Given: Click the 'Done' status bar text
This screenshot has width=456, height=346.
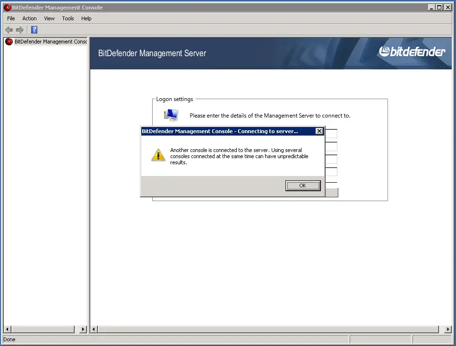Looking at the screenshot, I should (9, 339).
